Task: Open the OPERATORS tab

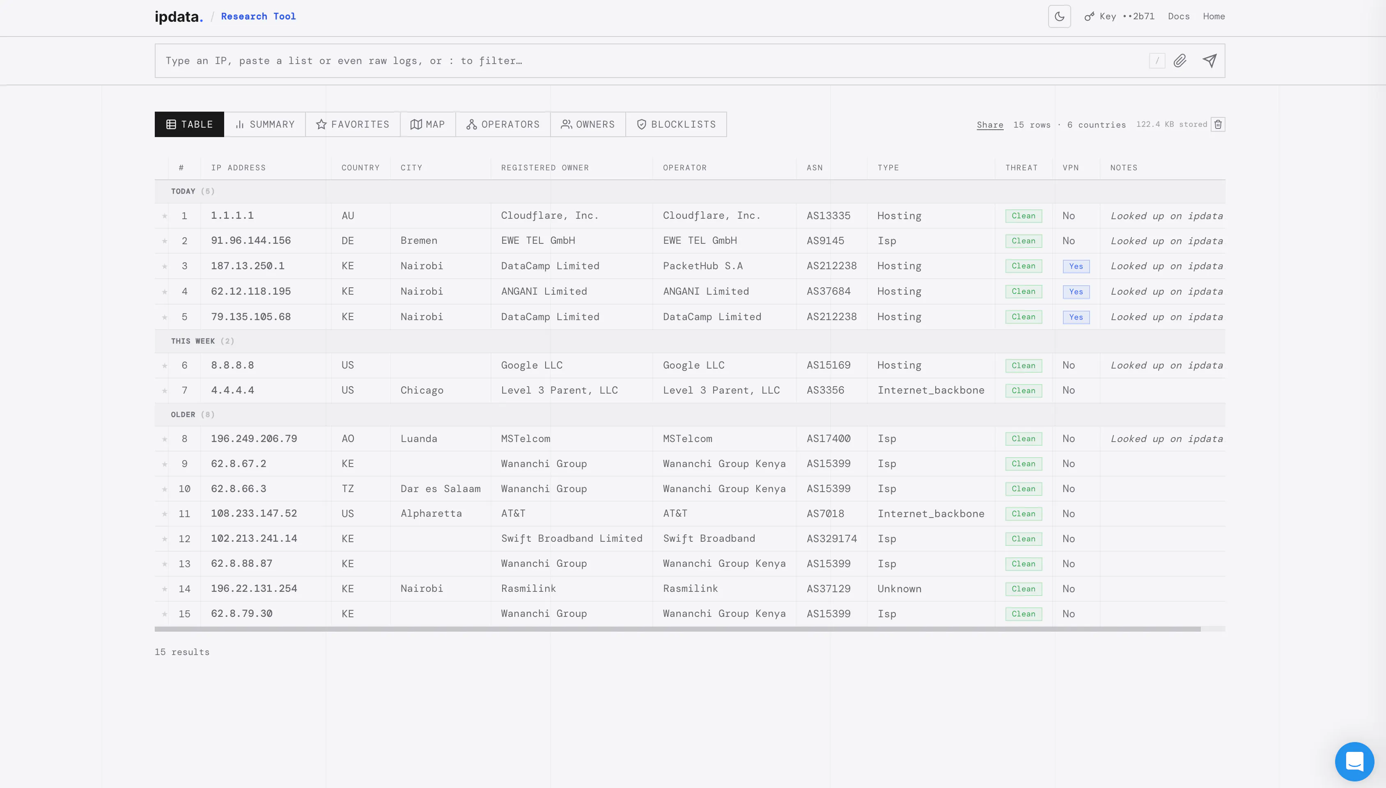Action: pos(503,124)
